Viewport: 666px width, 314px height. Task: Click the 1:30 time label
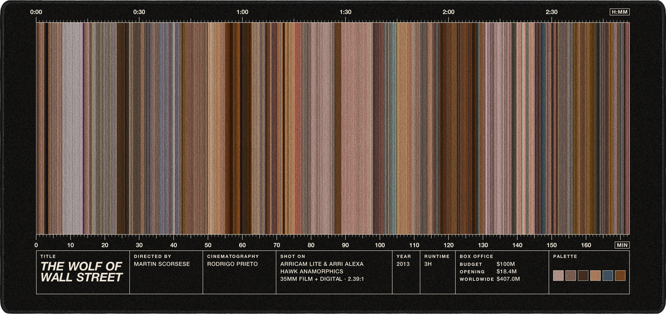pos(345,12)
